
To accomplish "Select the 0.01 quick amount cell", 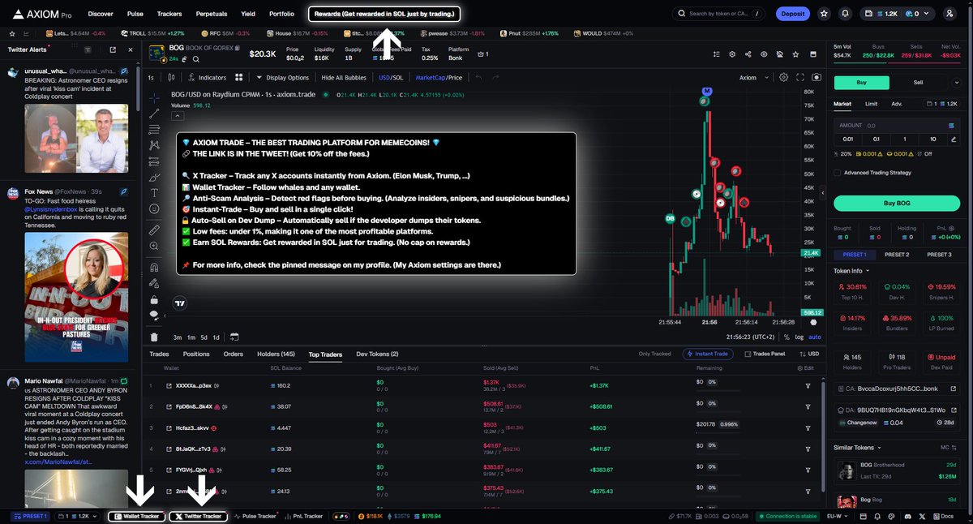I will 850,139.
